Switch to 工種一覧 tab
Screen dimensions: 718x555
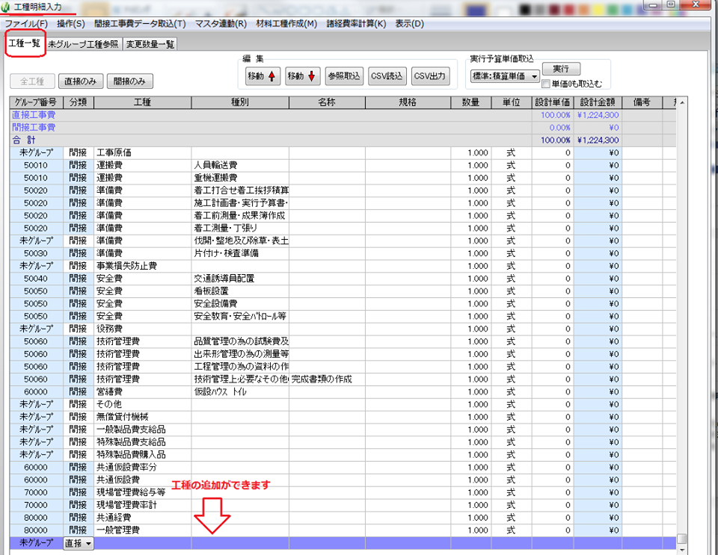tap(25, 43)
